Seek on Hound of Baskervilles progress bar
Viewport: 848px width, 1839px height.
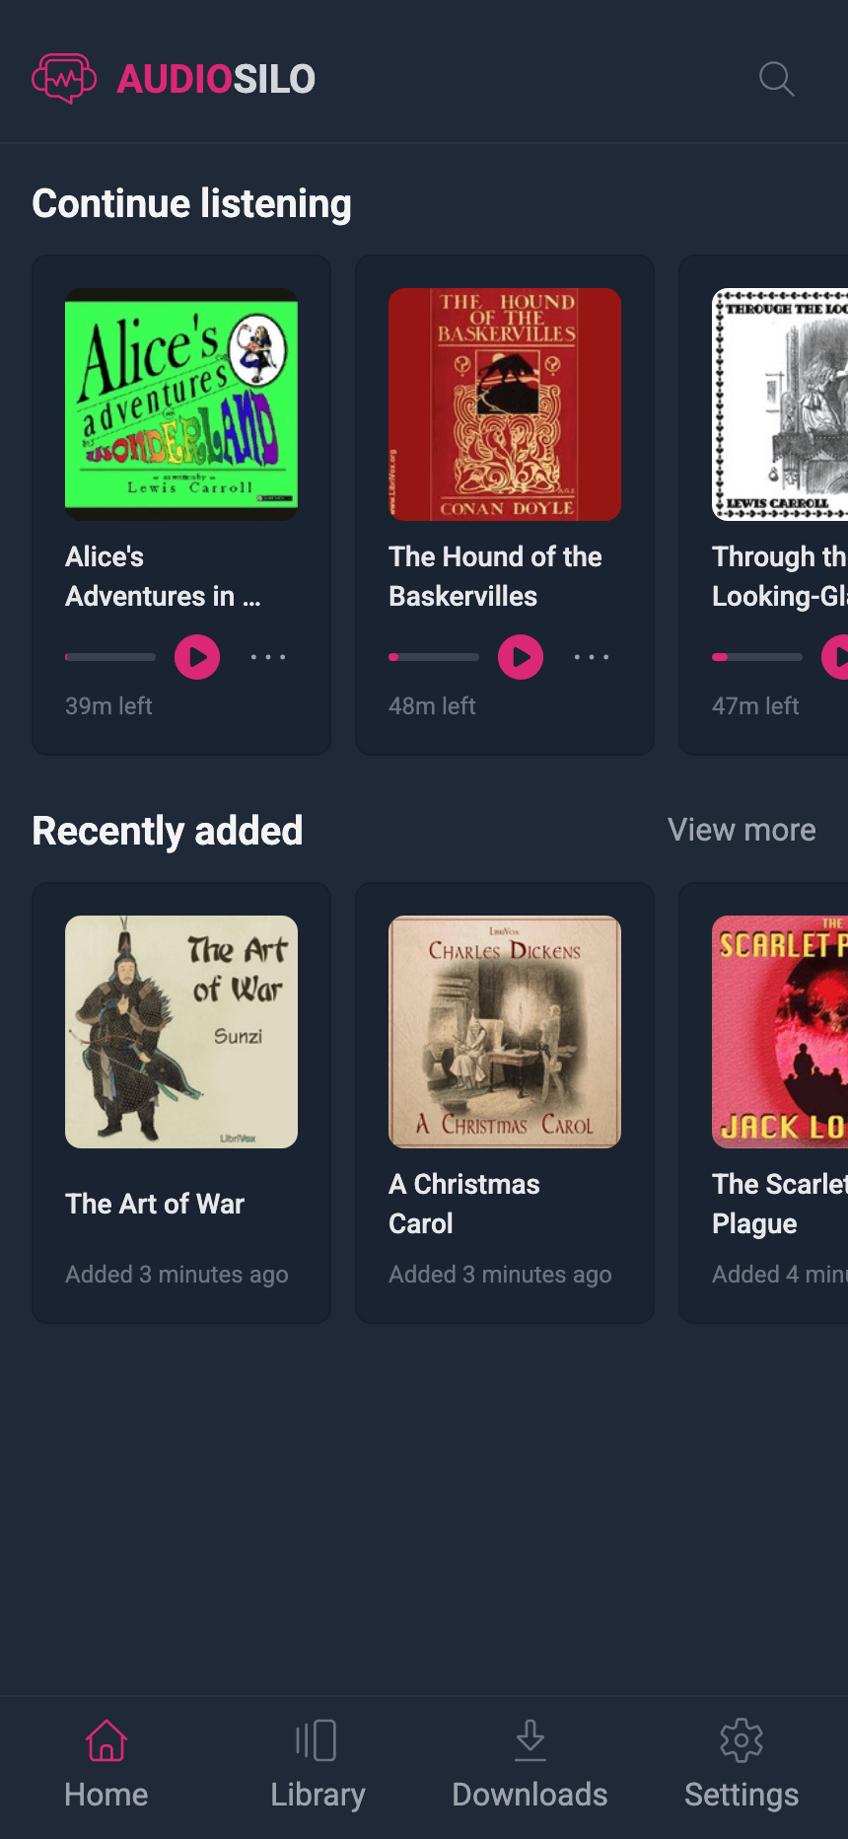pos(434,657)
